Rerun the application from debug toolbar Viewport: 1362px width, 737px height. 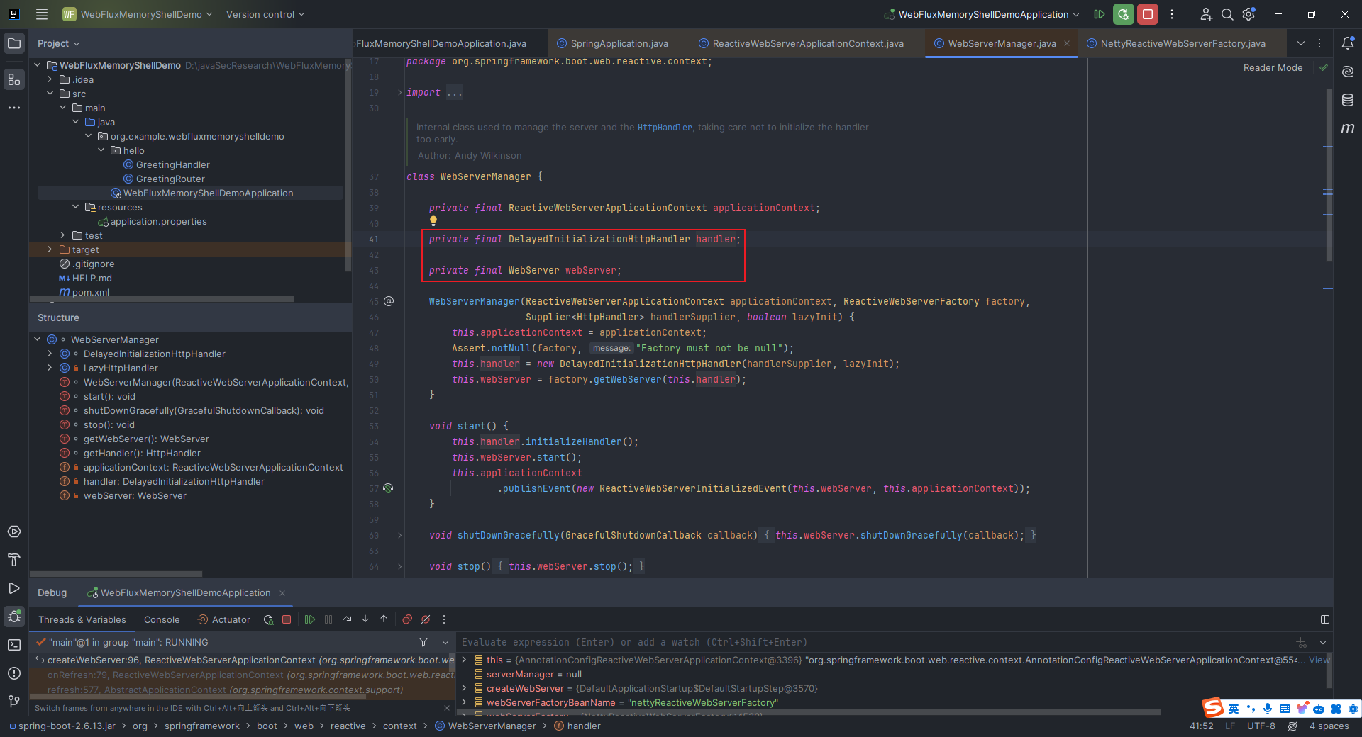coord(268,619)
